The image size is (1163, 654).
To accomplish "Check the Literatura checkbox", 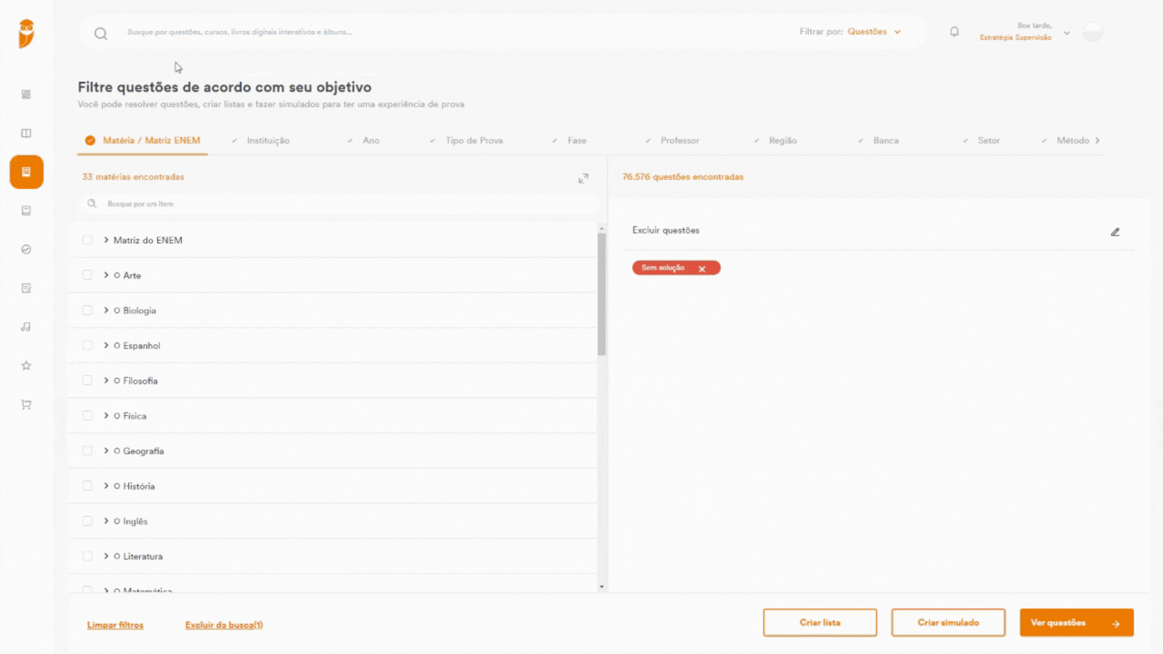I will click(x=87, y=556).
